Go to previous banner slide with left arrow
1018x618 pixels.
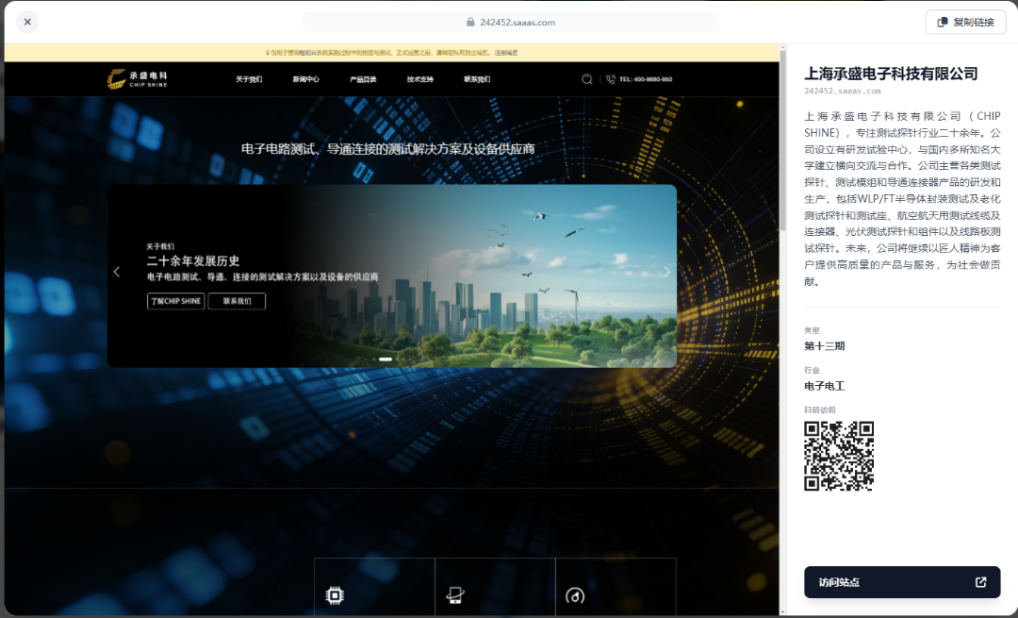point(117,272)
